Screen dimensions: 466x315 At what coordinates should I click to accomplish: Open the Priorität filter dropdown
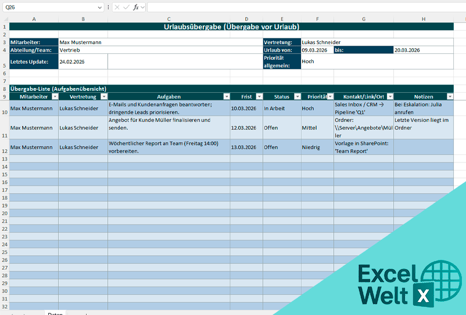click(330, 96)
